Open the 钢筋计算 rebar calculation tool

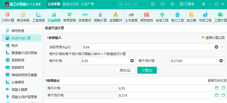tap(100, 17)
